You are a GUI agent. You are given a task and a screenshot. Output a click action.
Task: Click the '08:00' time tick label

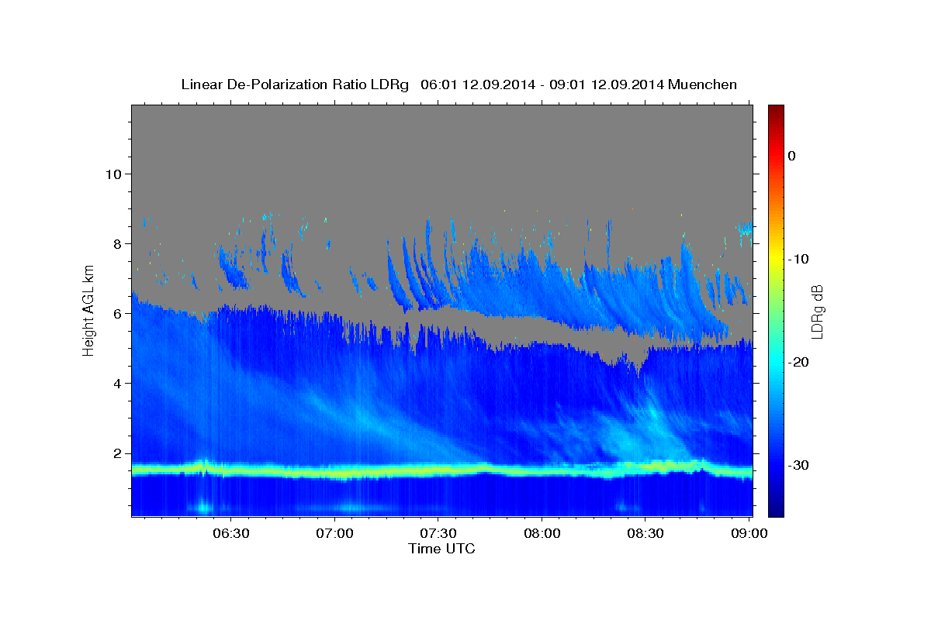[x=542, y=534]
